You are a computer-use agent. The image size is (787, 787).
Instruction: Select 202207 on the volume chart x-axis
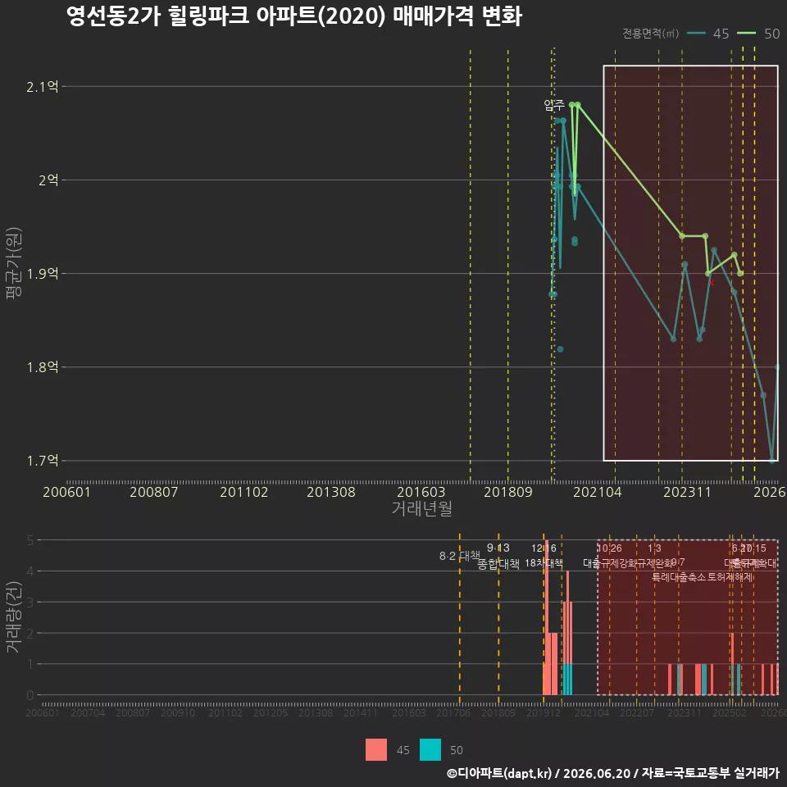(x=636, y=712)
